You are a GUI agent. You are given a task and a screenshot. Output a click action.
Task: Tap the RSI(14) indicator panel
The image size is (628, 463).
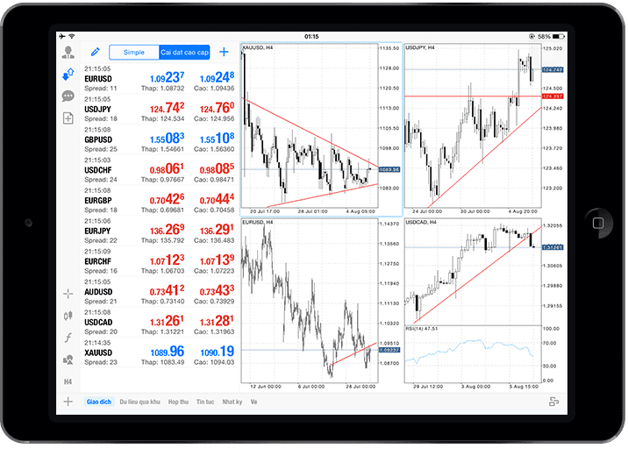(x=473, y=354)
